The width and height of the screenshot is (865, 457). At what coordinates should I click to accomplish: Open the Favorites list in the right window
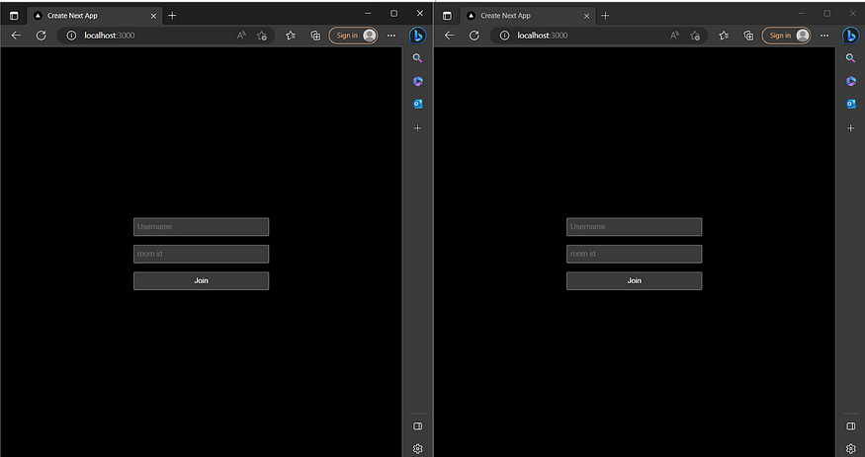click(724, 36)
